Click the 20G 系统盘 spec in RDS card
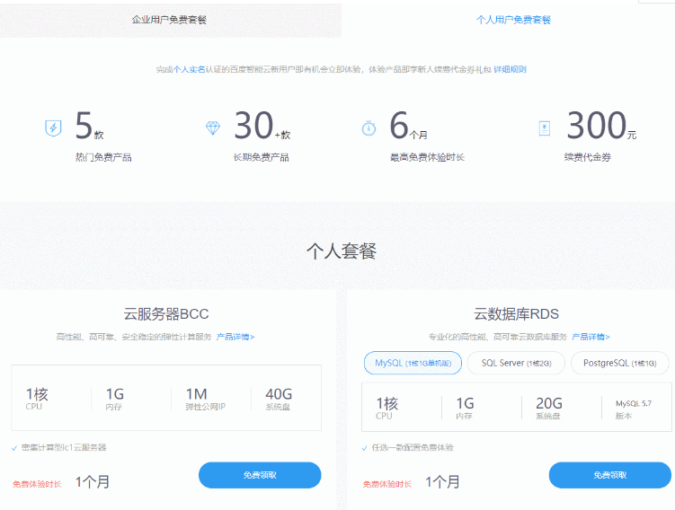The image size is (675, 510). pos(549,408)
